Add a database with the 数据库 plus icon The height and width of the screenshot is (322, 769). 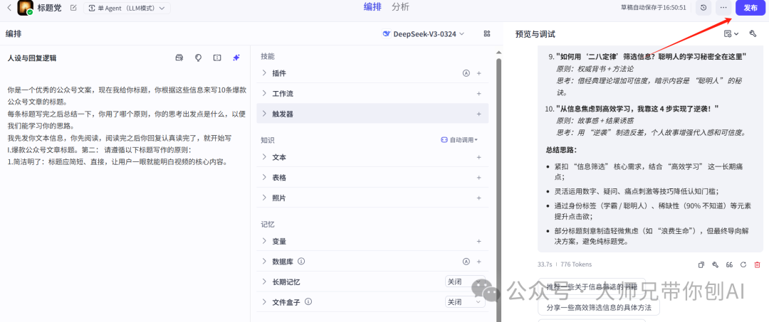479,262
